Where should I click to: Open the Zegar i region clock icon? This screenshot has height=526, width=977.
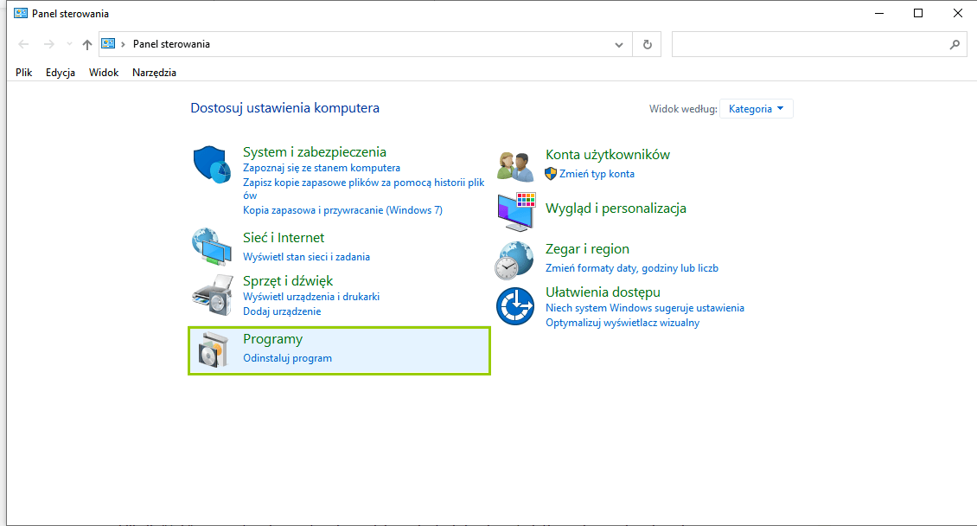click(x=514, y=260)
